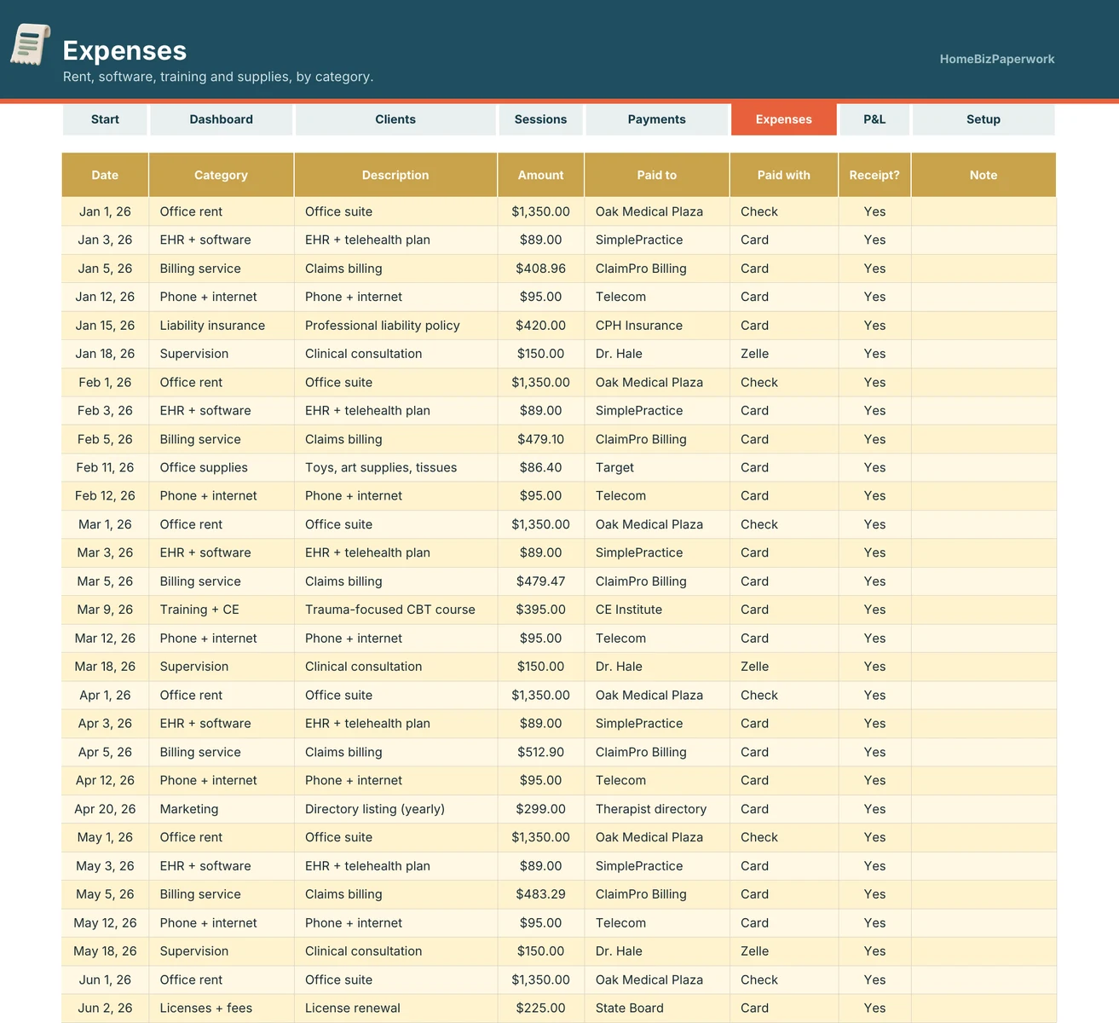Screen dimensions: 1119x1023
Task: Click the HomeBizPaperwork brand link
Action: tap(997, 59)
